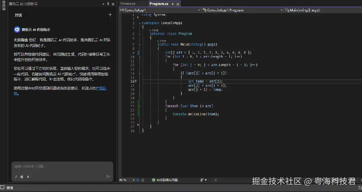Click the horizontal scrollbar left arrow

coord(216,180)
